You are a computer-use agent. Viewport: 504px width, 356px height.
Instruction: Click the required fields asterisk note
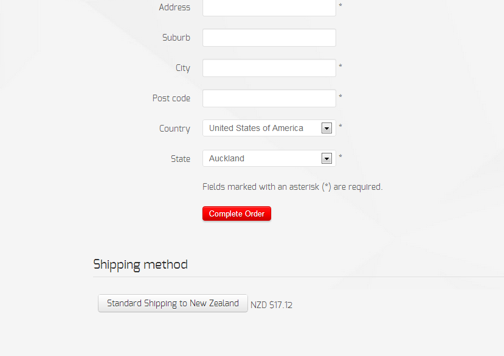coord(292,187)
